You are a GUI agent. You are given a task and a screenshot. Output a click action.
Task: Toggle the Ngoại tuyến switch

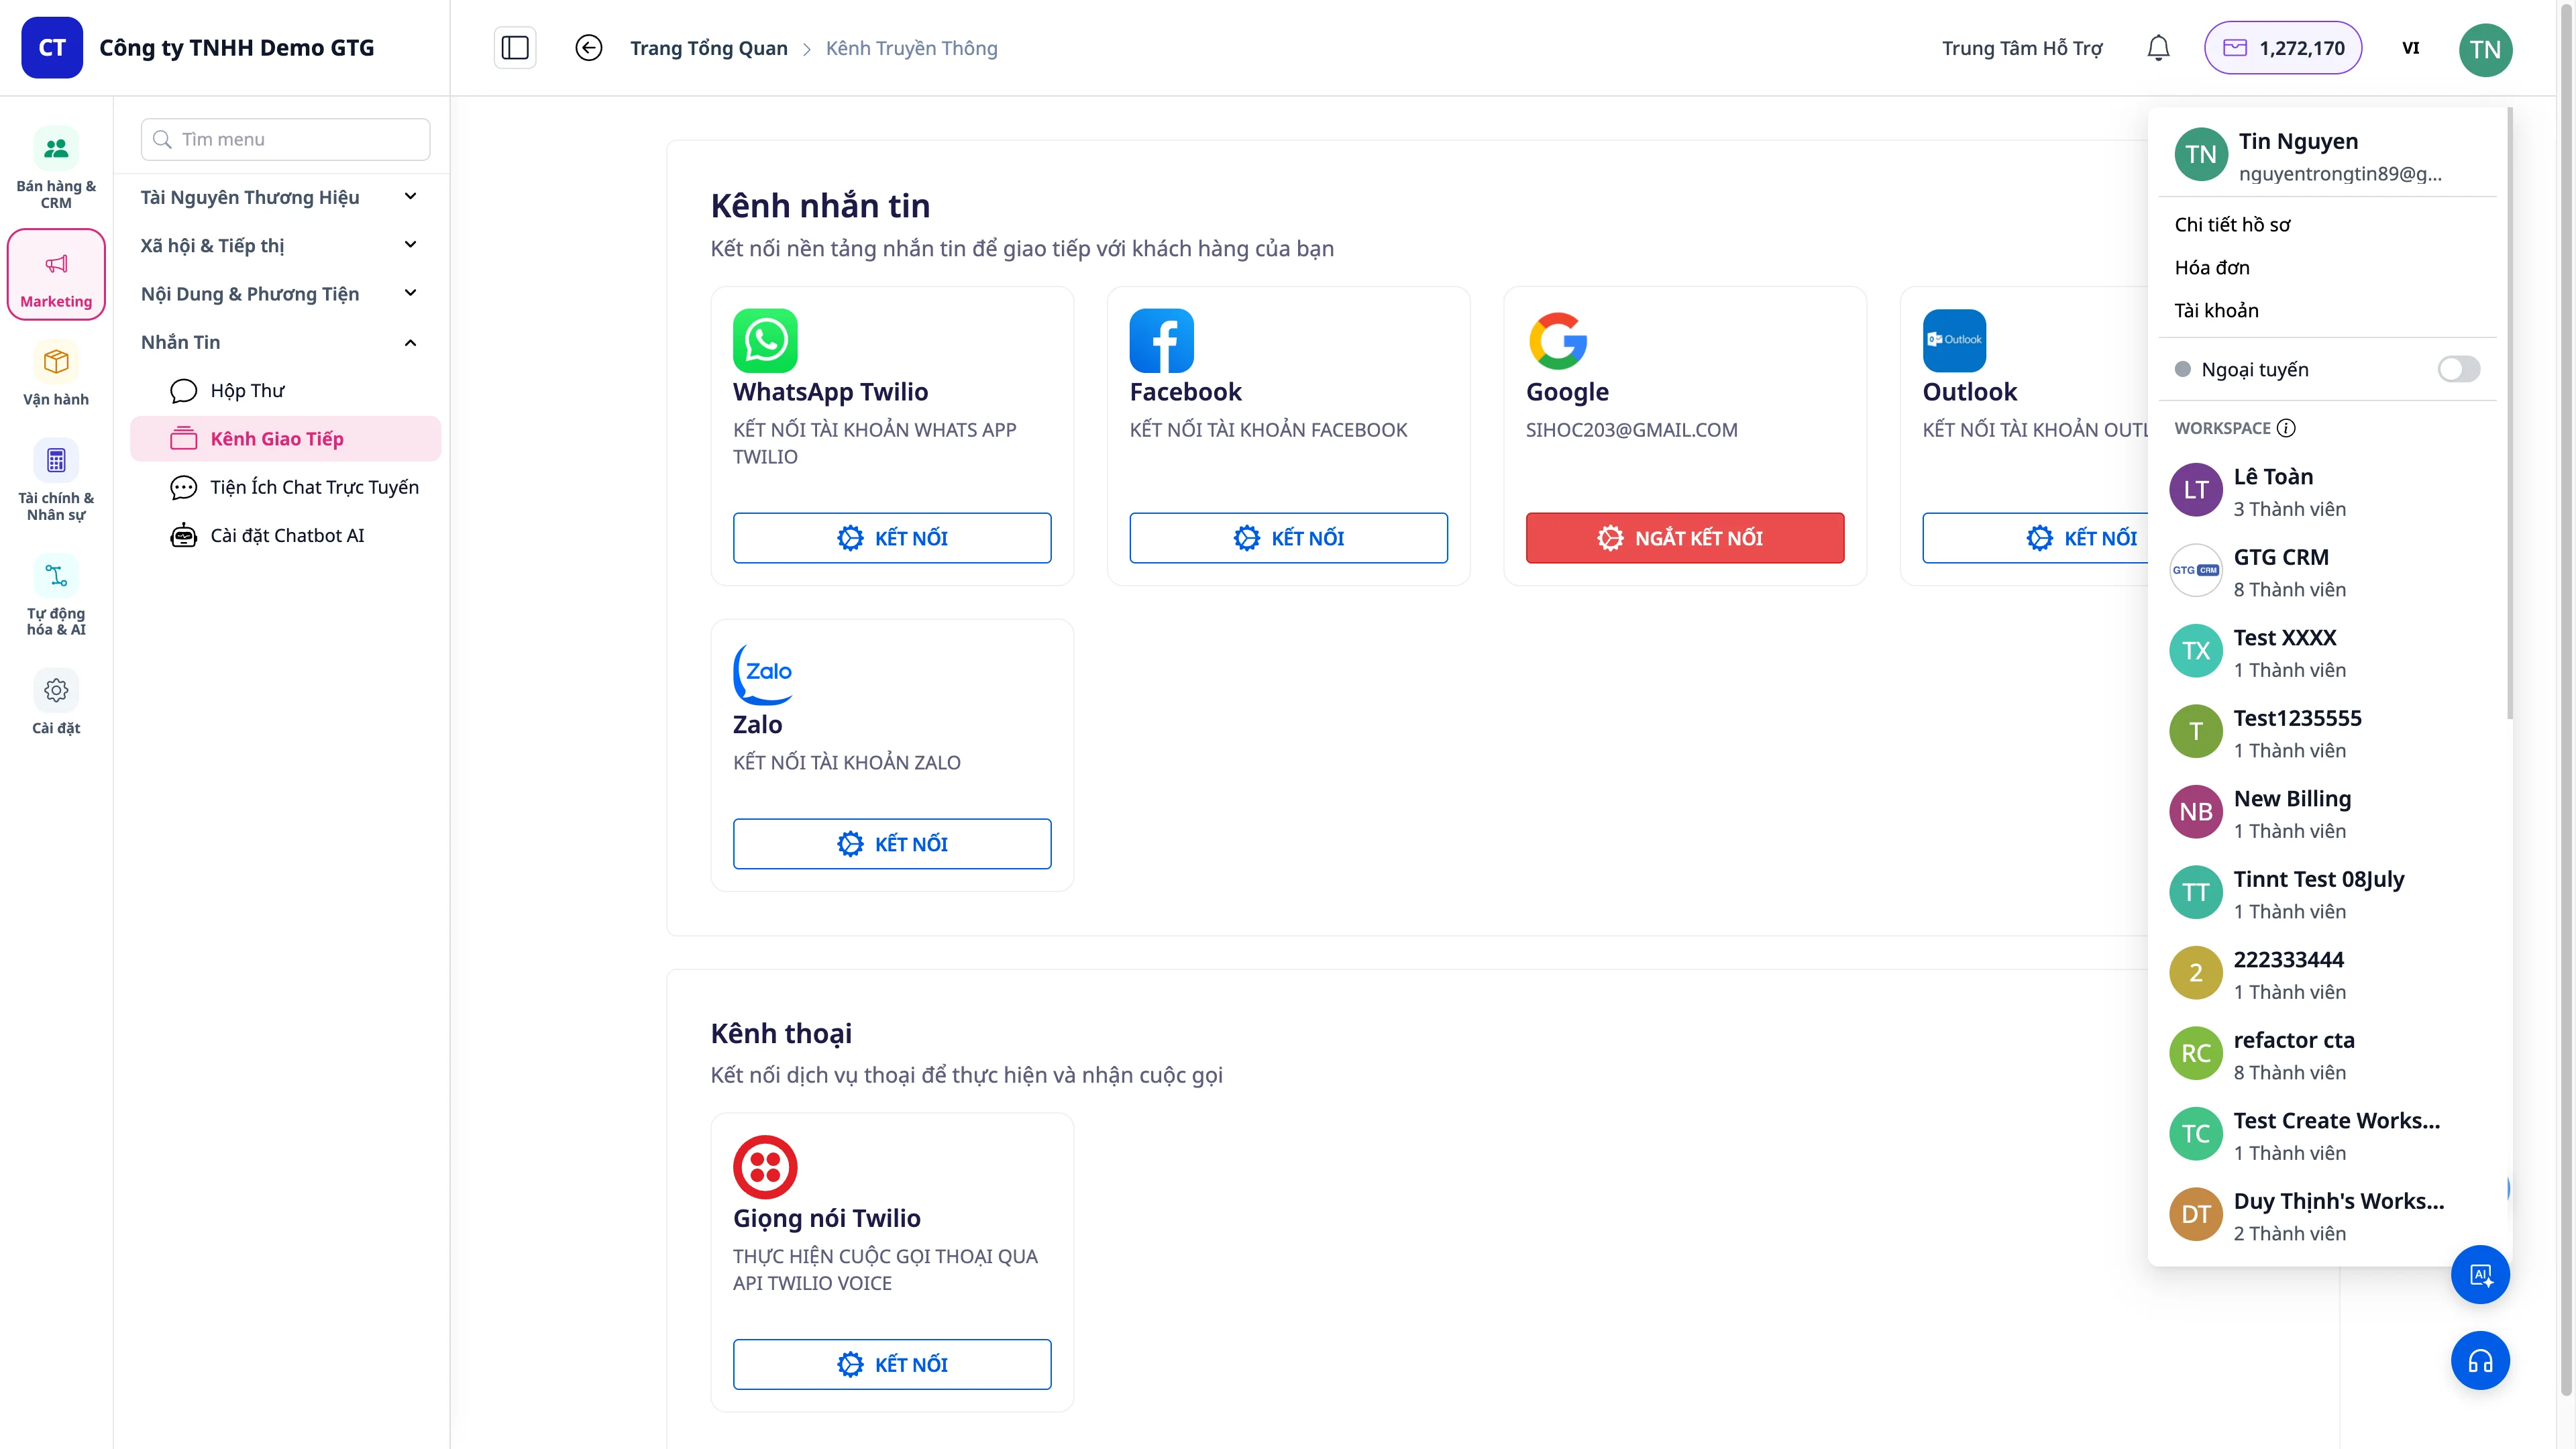2459,369
